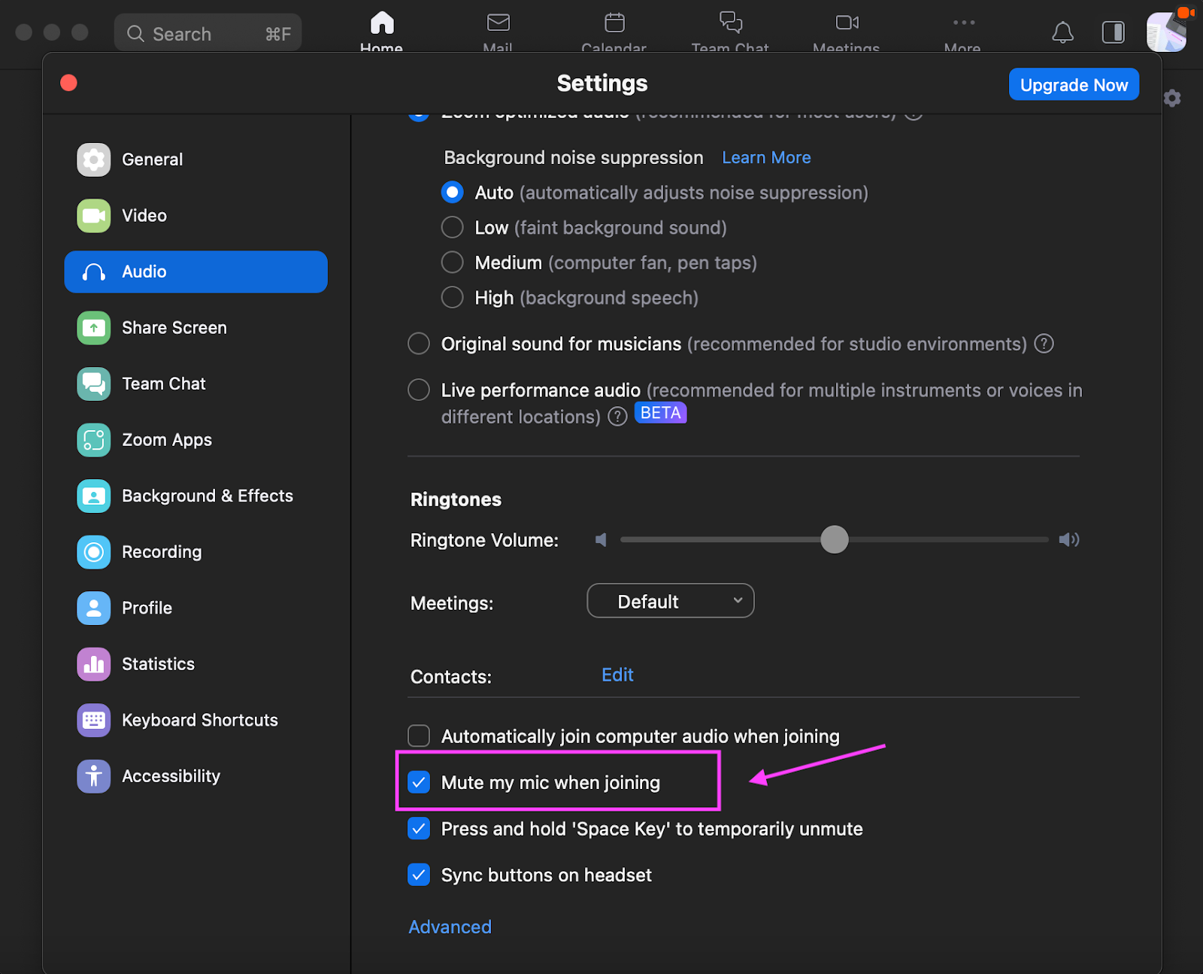Open Accessibility settings
Image resolution: width=1203 pixels, height=974 pixels.
[171, 775]
